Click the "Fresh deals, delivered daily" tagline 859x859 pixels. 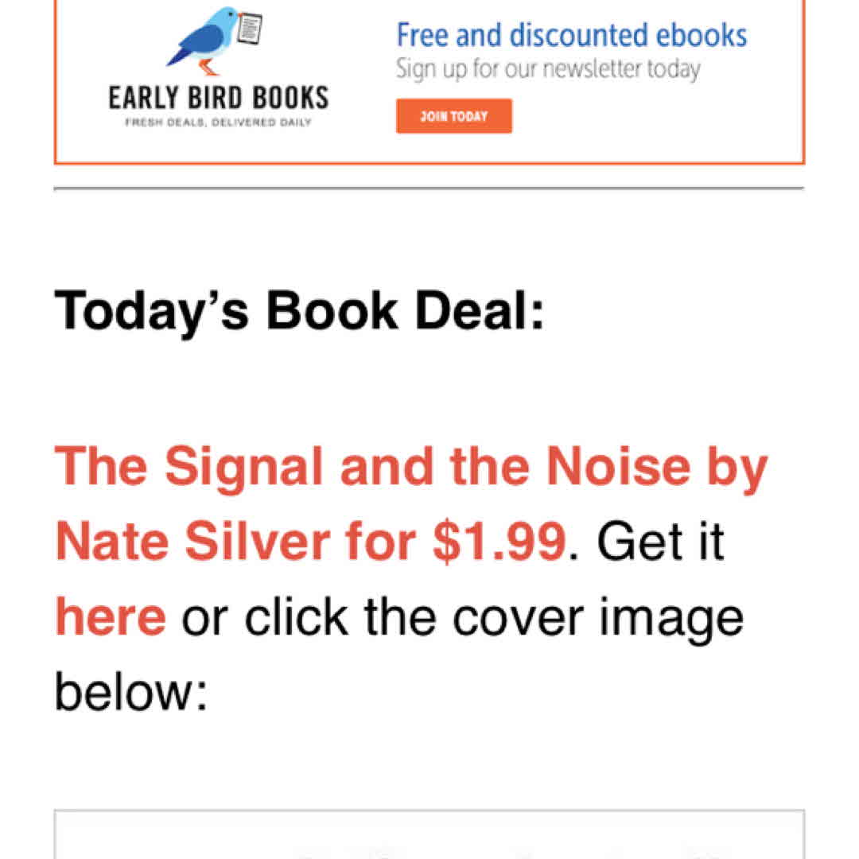pos(219,122)
